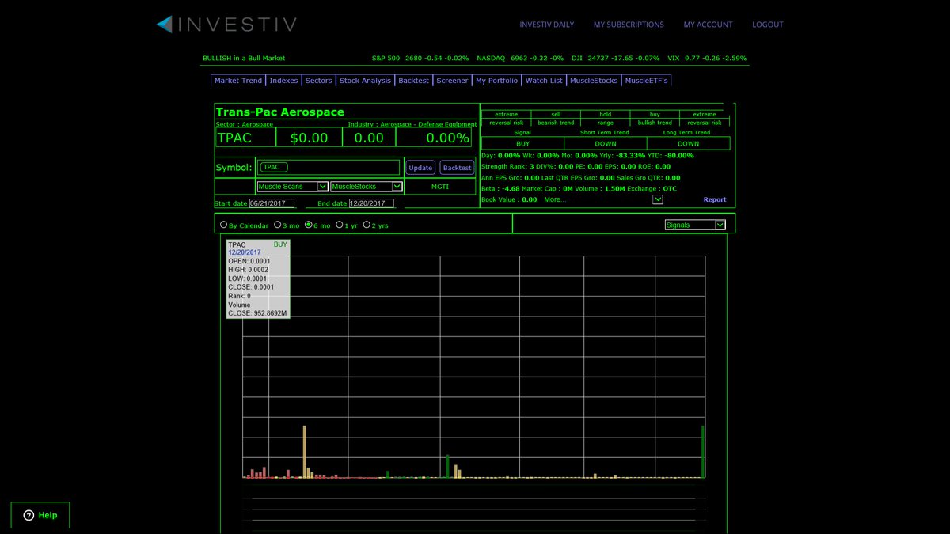
Task: Edit the Start date field
Action: click(272, 203)
